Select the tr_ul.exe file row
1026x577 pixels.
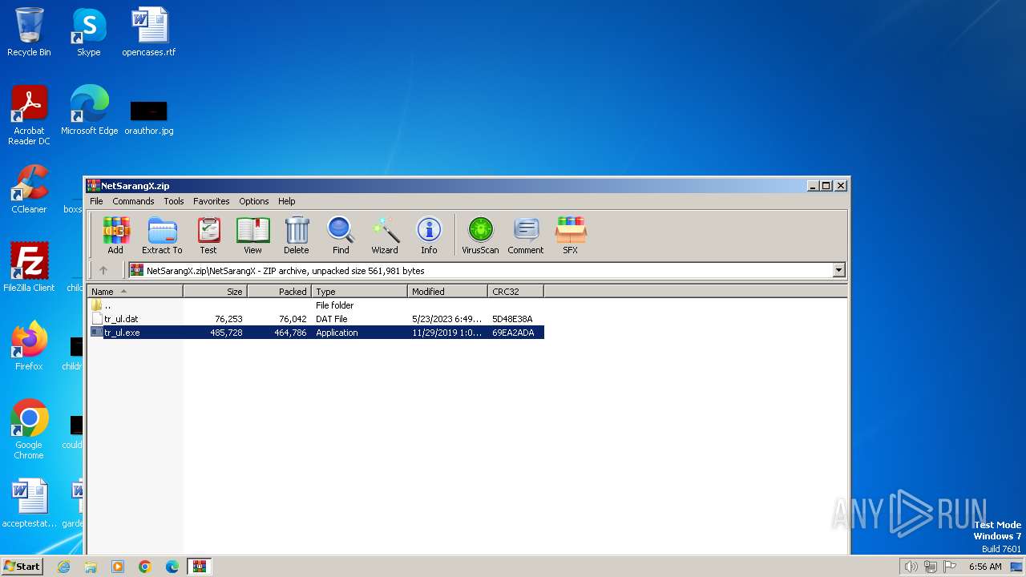(316, 333)
